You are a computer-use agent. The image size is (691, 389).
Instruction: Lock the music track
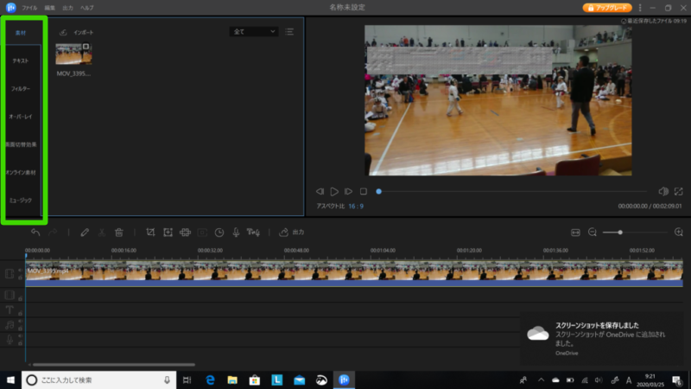tap(20, 328)
